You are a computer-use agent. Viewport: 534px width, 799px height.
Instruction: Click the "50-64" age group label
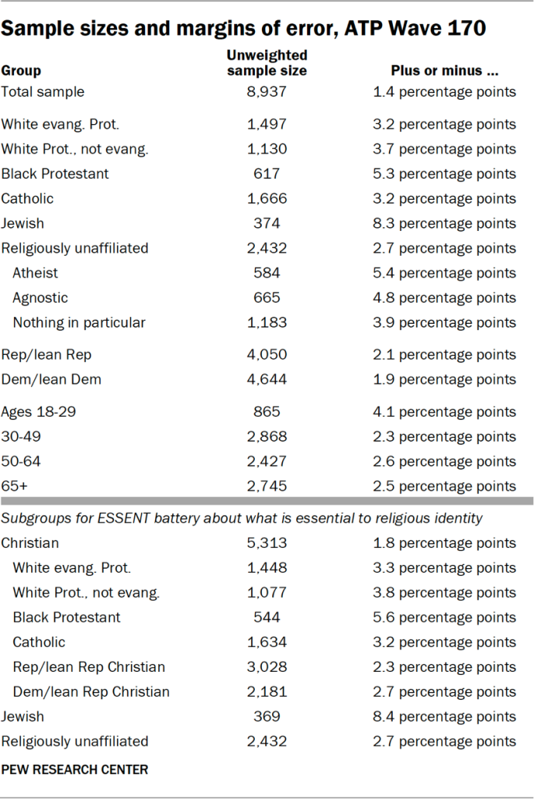pyautogui.click(x=21, y=462)
